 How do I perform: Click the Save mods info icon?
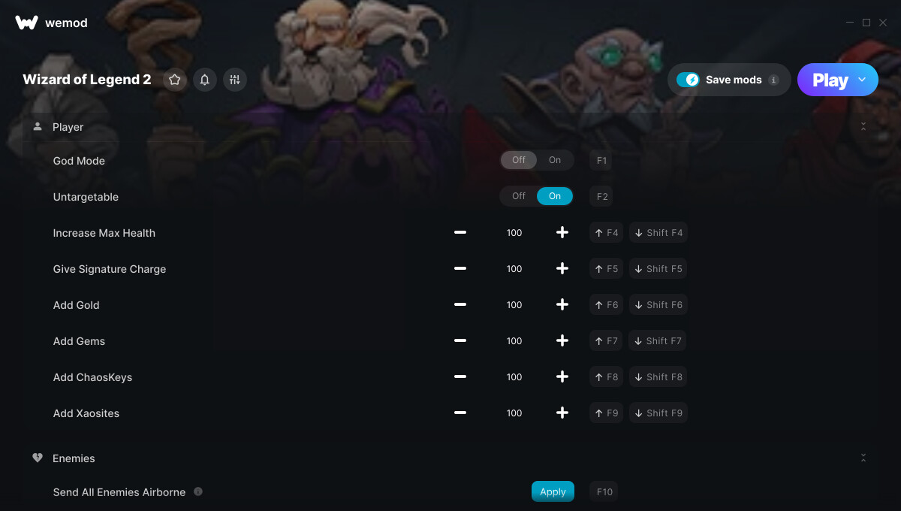(x=774, y=80)
